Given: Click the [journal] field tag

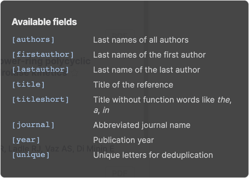Looking at the screenshot, I should pos(33,125).
